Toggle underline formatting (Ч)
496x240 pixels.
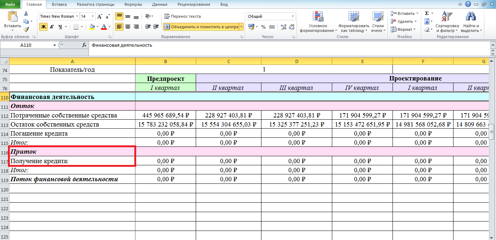pos(60,27)
